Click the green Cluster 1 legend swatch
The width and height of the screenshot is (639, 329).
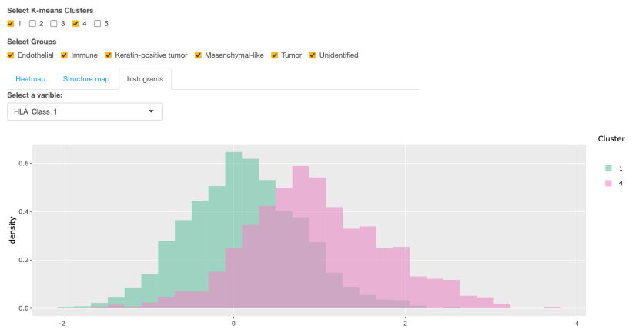tap(608, 168)
